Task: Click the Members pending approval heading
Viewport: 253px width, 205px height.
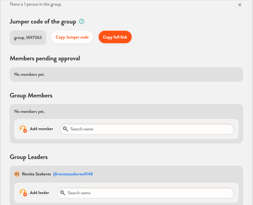Action: [45, 58]
